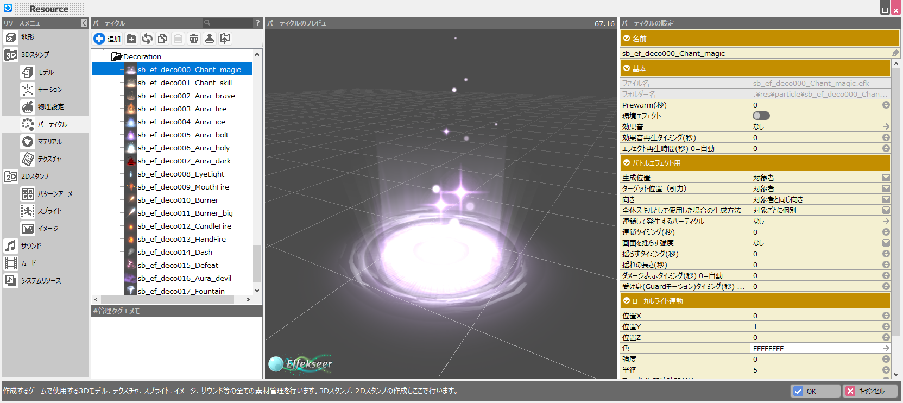This screenshot has height=403, width=903.
Task: Open テクスチャ in the resource menu
Action: click(49, 159)
